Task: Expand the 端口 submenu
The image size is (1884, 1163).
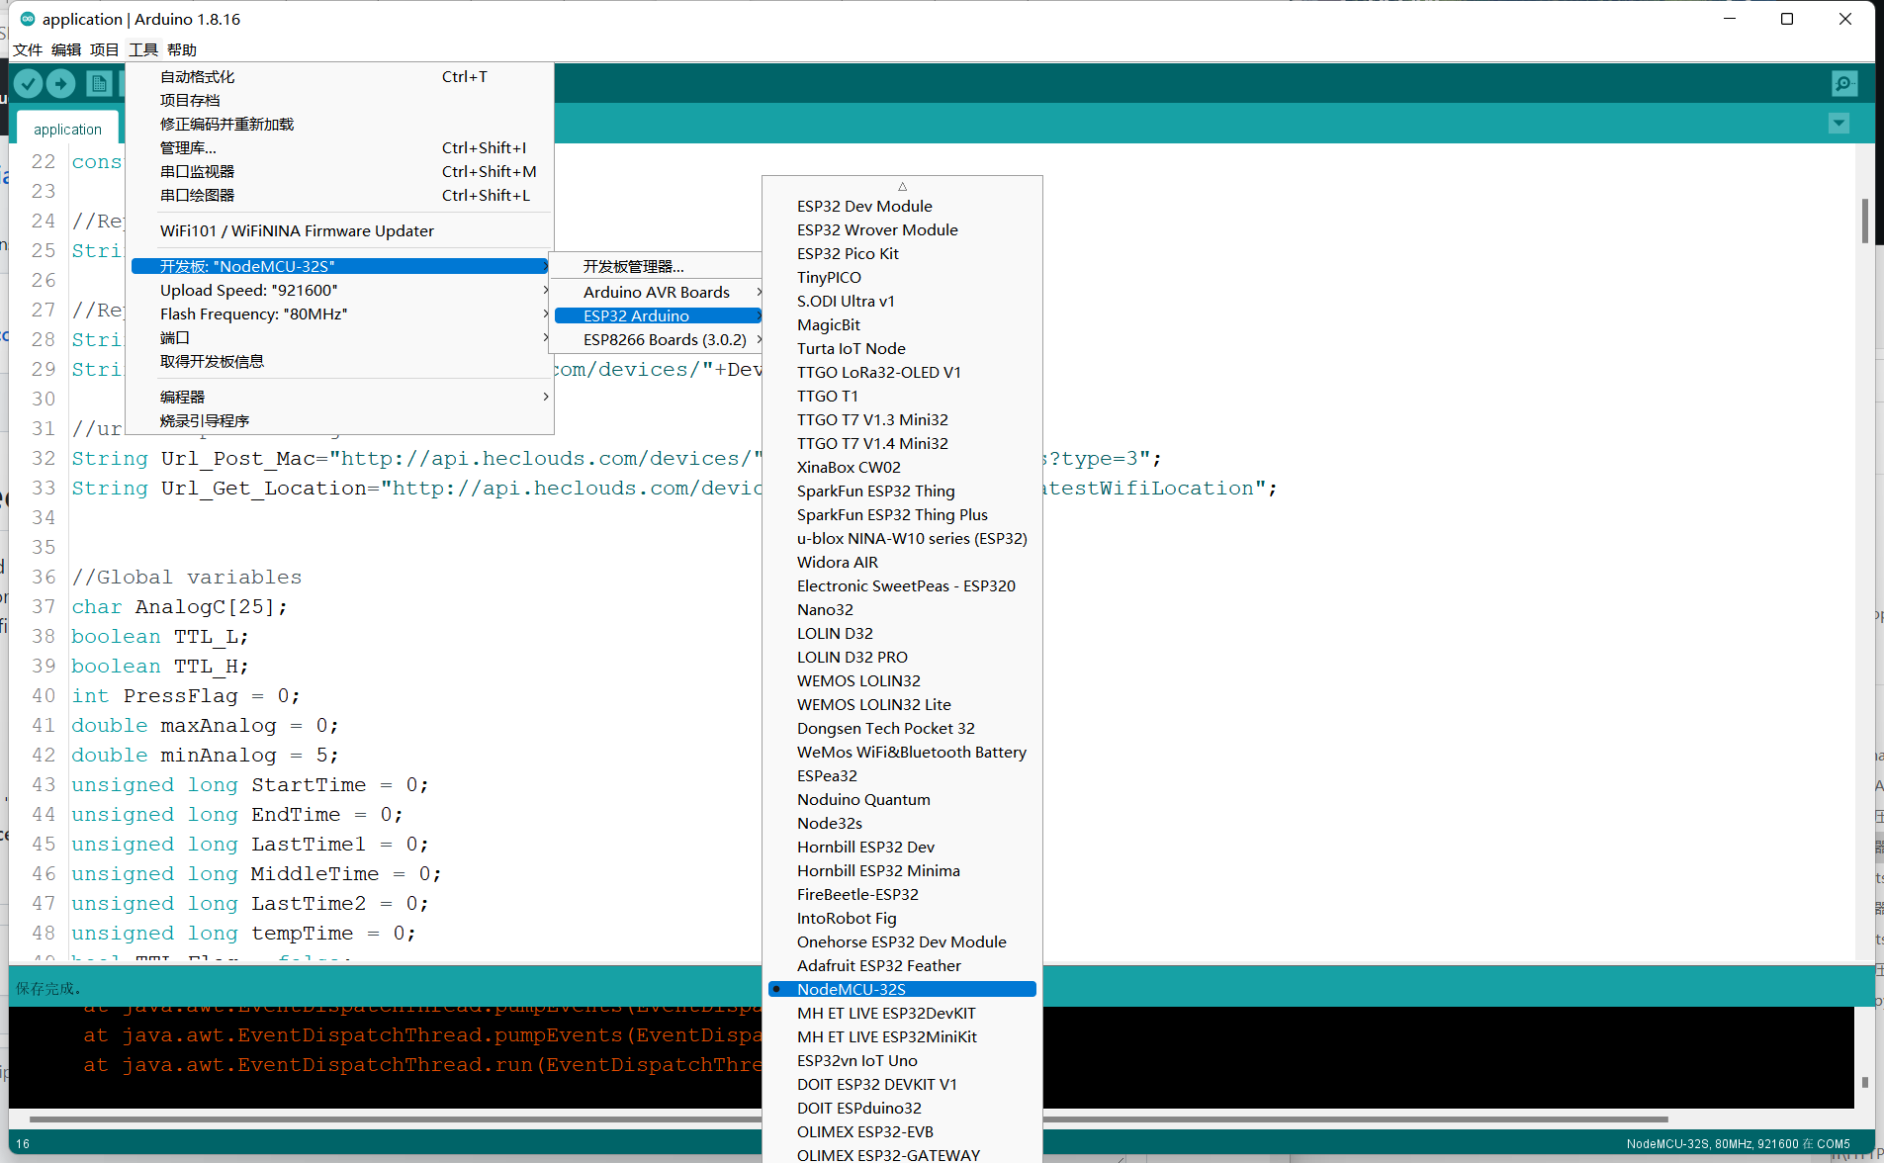Action: 175,337
